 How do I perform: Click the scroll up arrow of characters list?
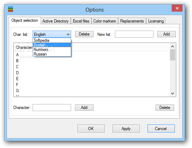click(172, 46)
